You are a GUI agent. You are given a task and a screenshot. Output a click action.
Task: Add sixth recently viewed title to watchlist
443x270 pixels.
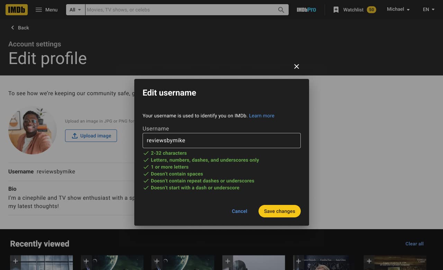pos(369,261)
